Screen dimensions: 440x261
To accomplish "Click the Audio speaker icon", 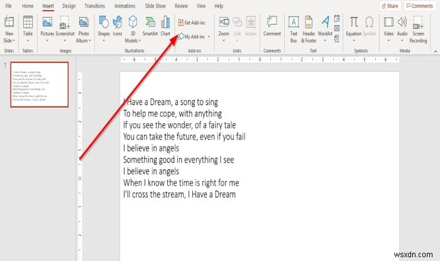I will [402, 22].
